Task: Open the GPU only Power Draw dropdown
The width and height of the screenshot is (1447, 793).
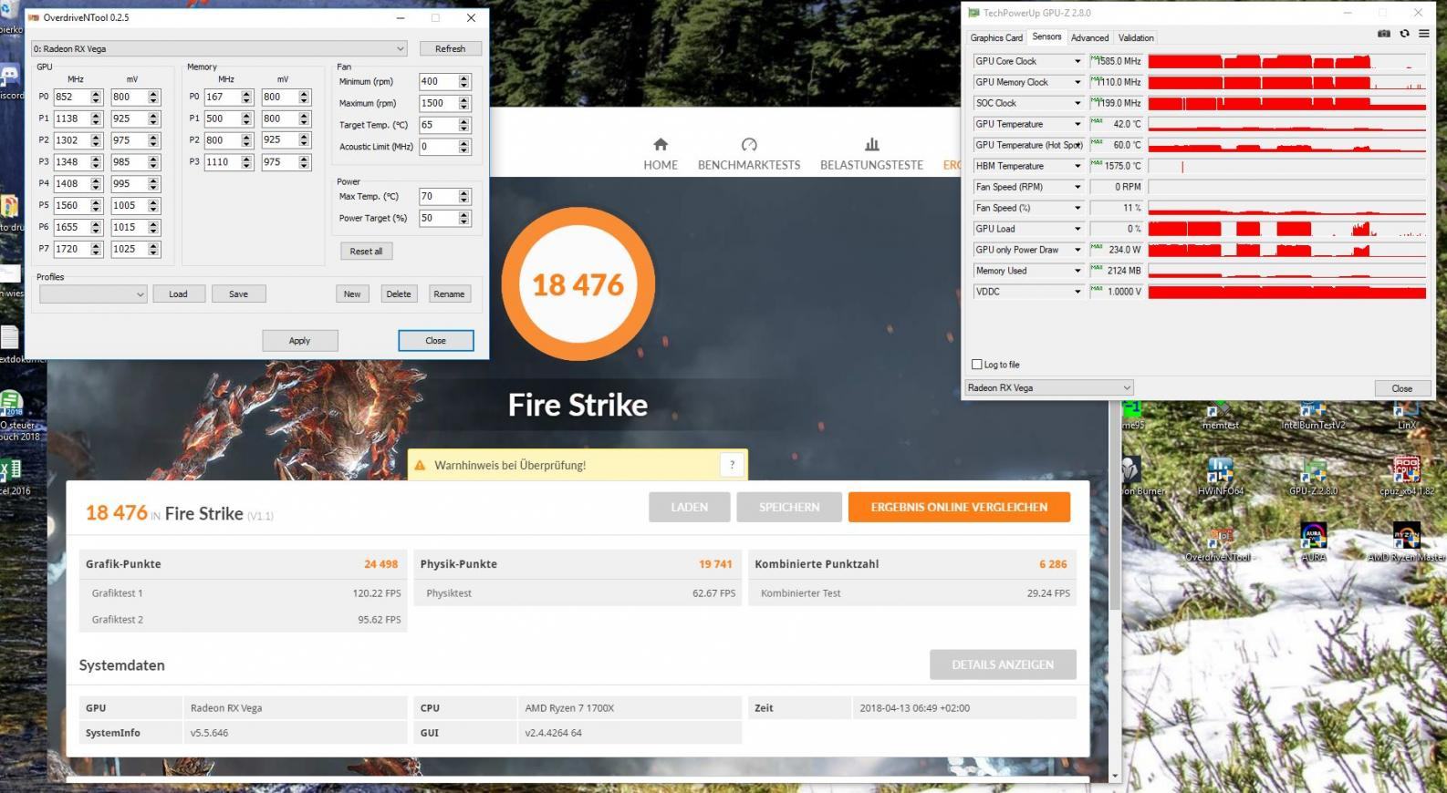Action: pos(1077,250)
